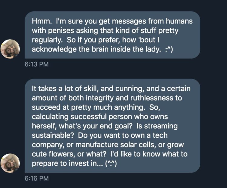Select the message bubble starting "It takes a lot"
This screenshot has width=227, height=188.
(112, 126)
